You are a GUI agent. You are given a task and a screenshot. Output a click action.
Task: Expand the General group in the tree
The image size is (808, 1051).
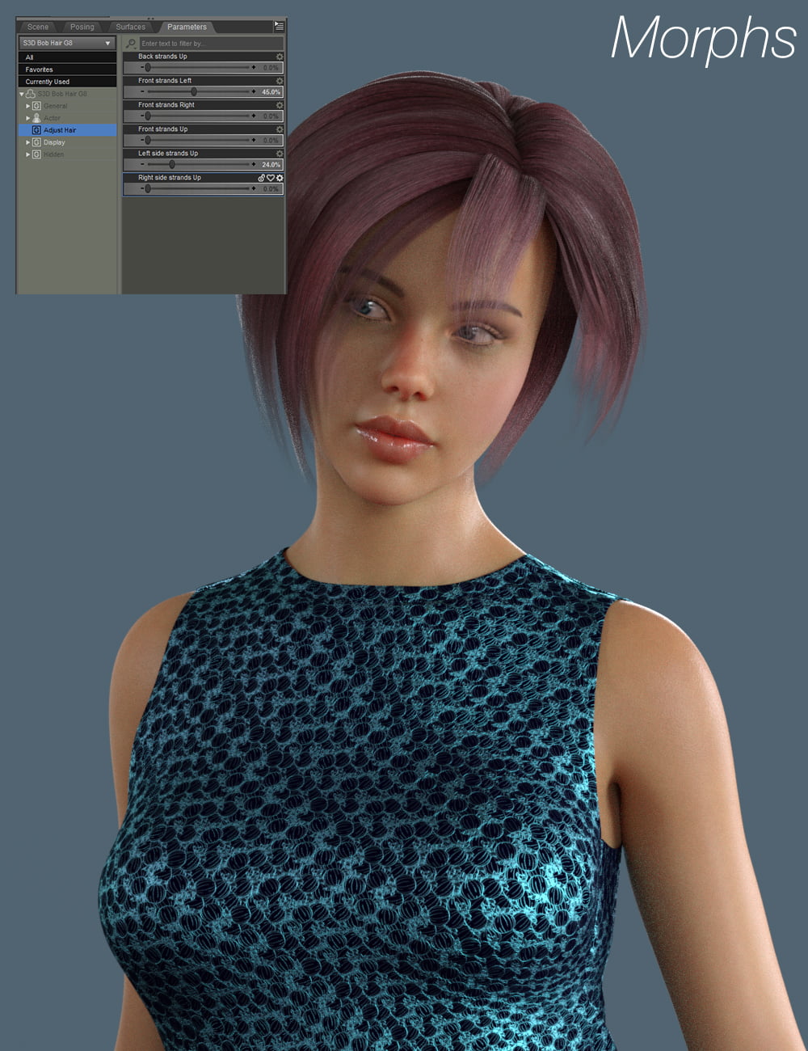[x=27, y=105]
